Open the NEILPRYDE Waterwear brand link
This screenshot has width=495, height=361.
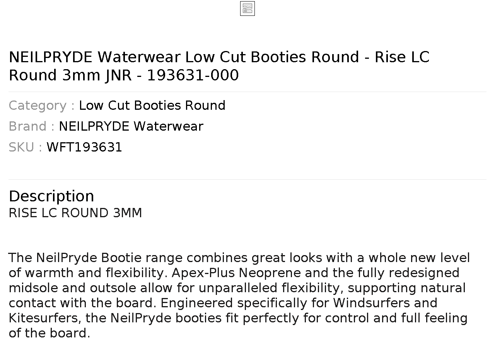[131, 126]
